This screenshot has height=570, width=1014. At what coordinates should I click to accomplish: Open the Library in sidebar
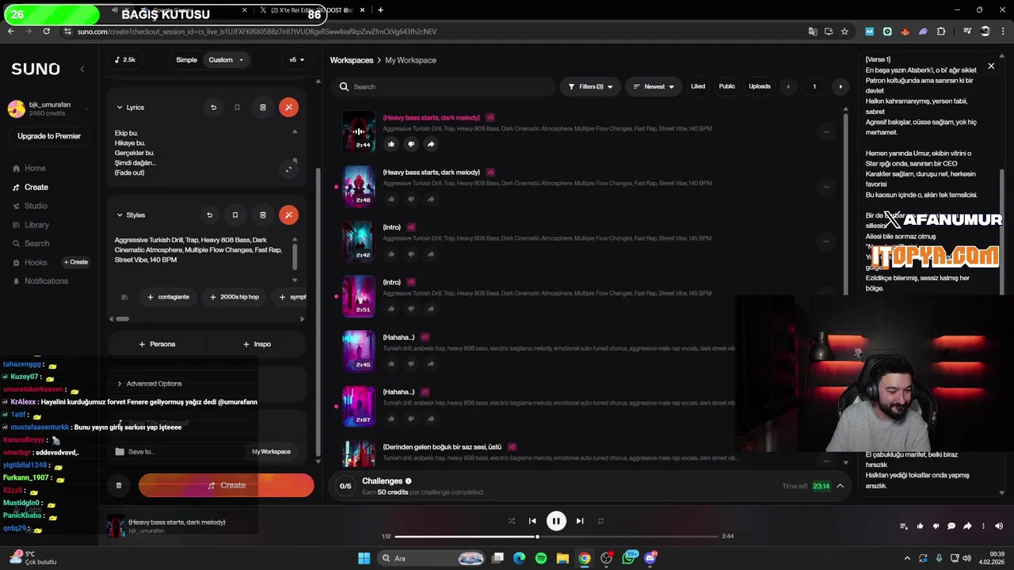point(36,225)
